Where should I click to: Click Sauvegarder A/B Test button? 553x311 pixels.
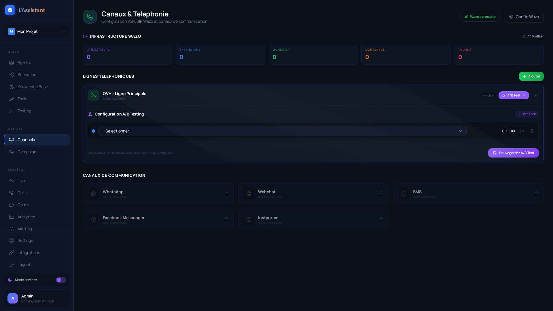(x=513, y=153)
